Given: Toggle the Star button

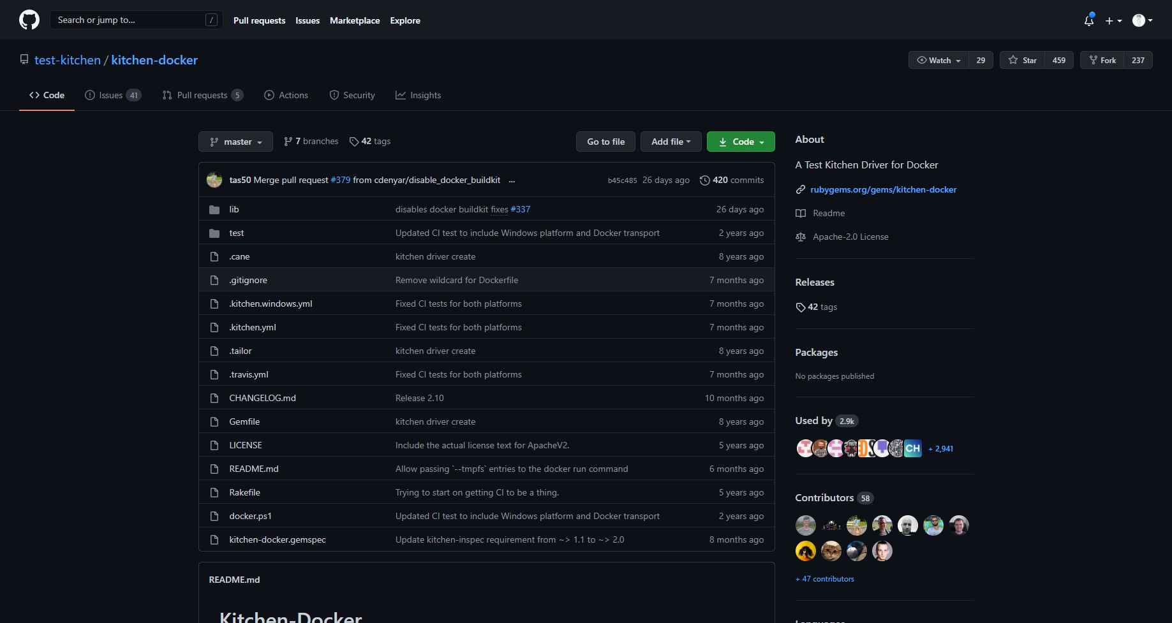Looking at the screenshot, I should coord(1023,60).
